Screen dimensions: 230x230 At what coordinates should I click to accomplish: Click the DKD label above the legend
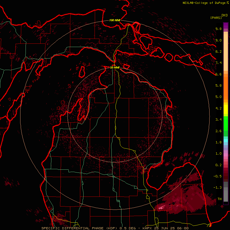tap(224, 15)
